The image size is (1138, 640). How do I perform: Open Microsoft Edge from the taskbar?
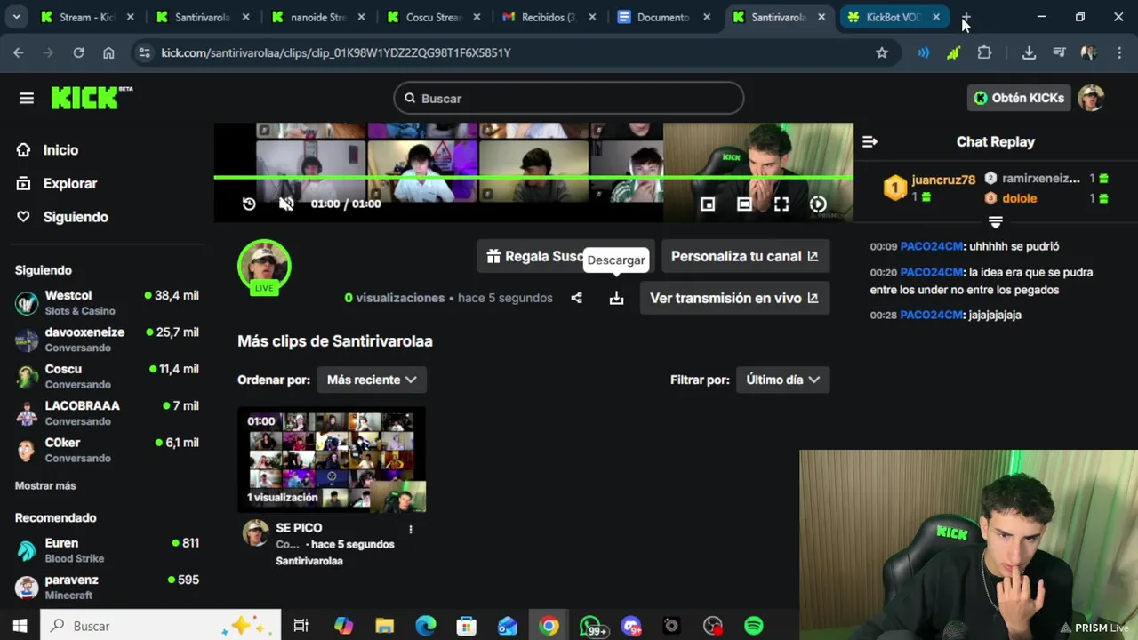(x=425, y=626)
